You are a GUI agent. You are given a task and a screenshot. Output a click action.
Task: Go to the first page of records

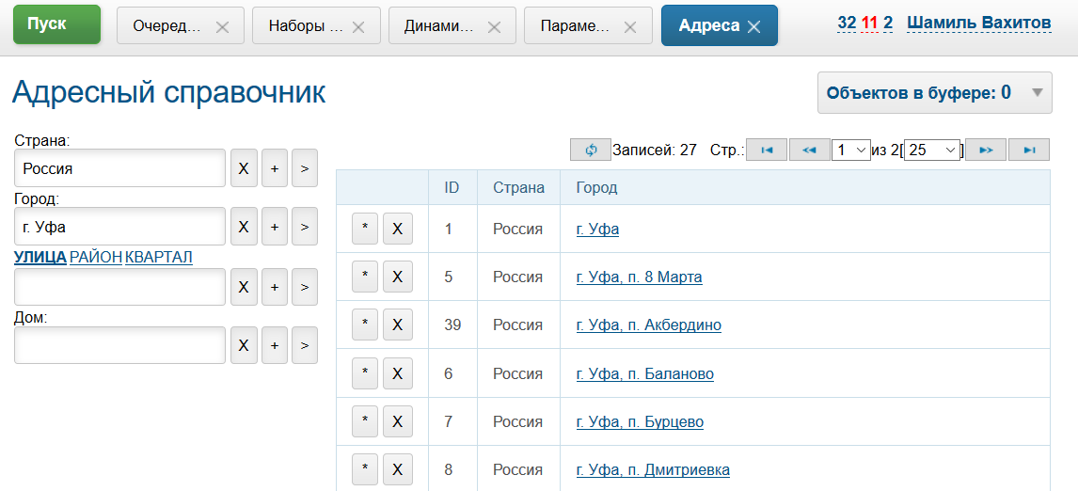point(766,150)
